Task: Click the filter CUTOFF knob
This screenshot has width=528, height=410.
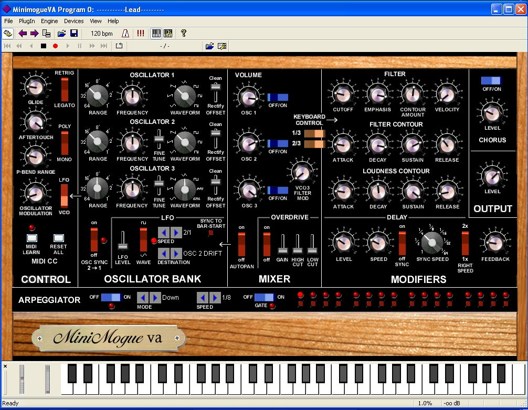Action: (x=343, y=94)
